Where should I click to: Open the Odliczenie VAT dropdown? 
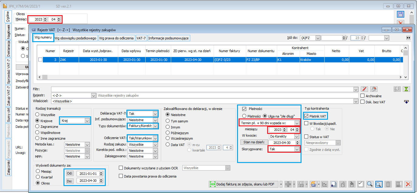click(155, 138)
